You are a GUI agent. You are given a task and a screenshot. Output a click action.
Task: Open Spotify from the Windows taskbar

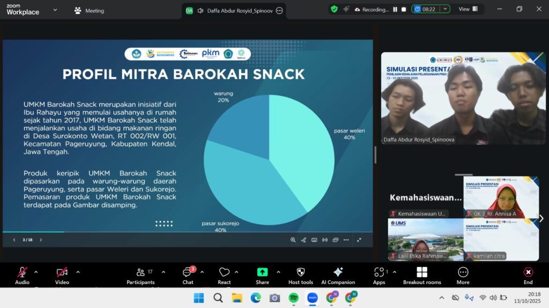click(x=293, y=298)
